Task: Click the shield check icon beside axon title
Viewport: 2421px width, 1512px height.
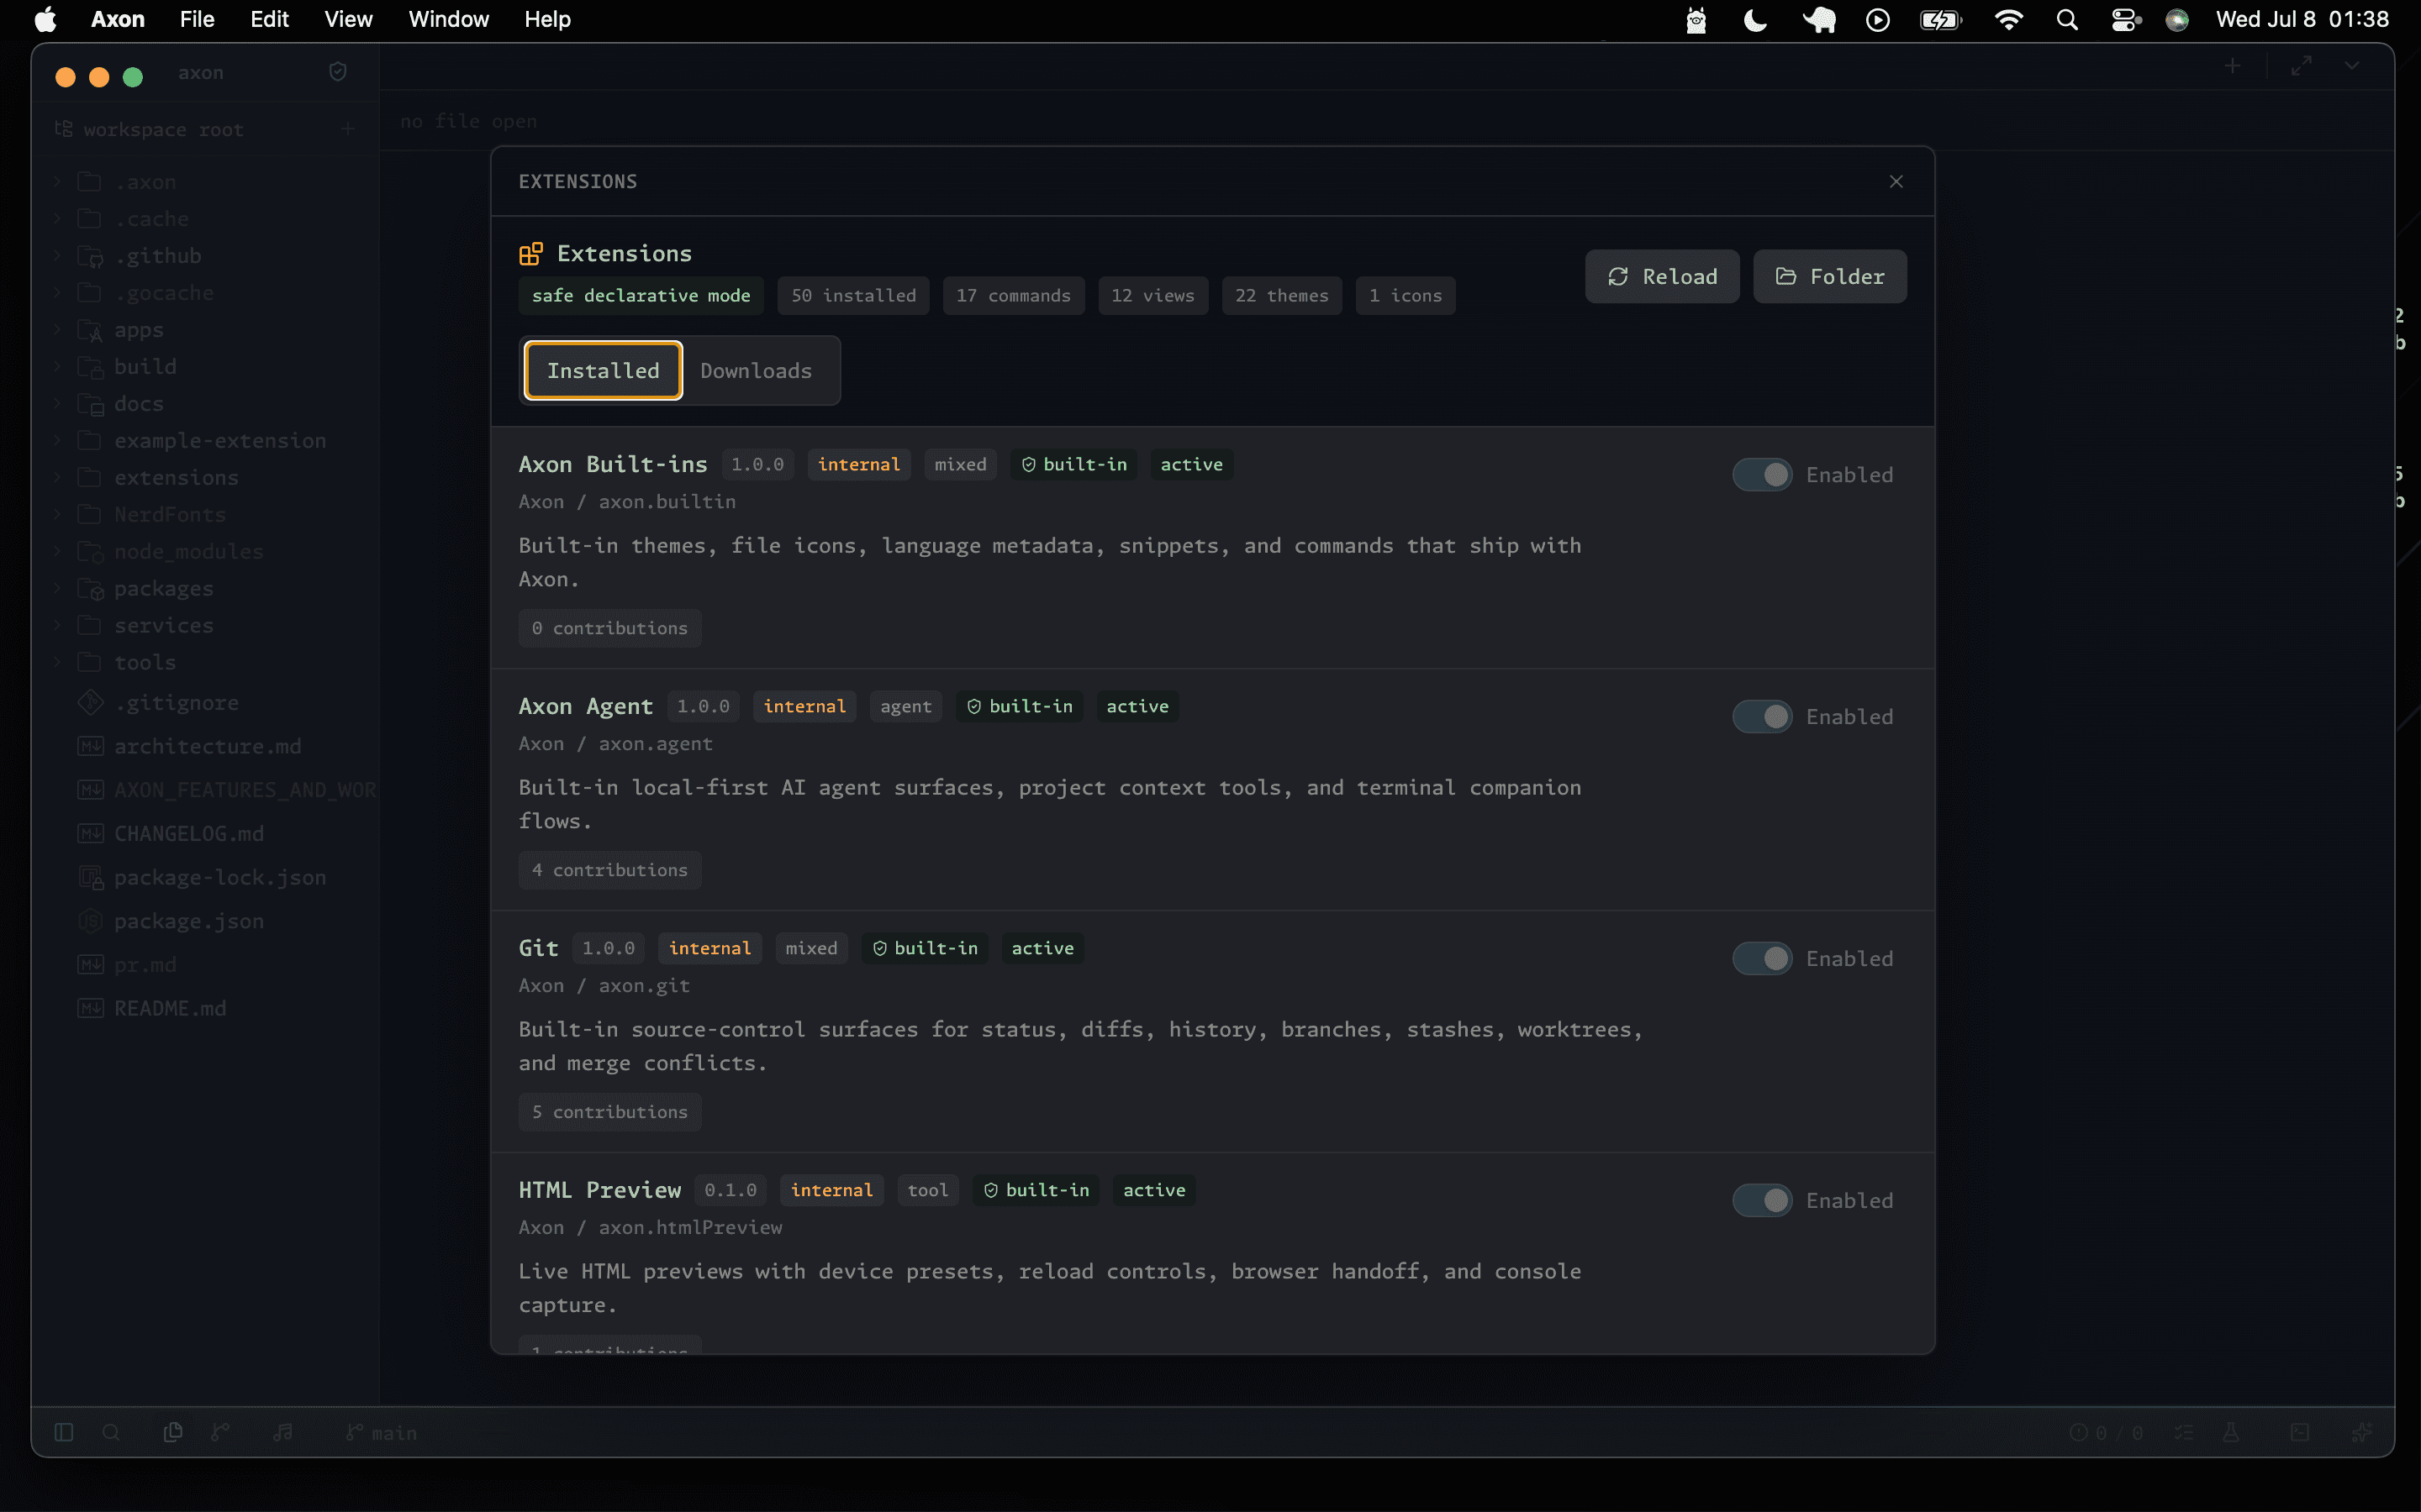Action: (338, 72)
